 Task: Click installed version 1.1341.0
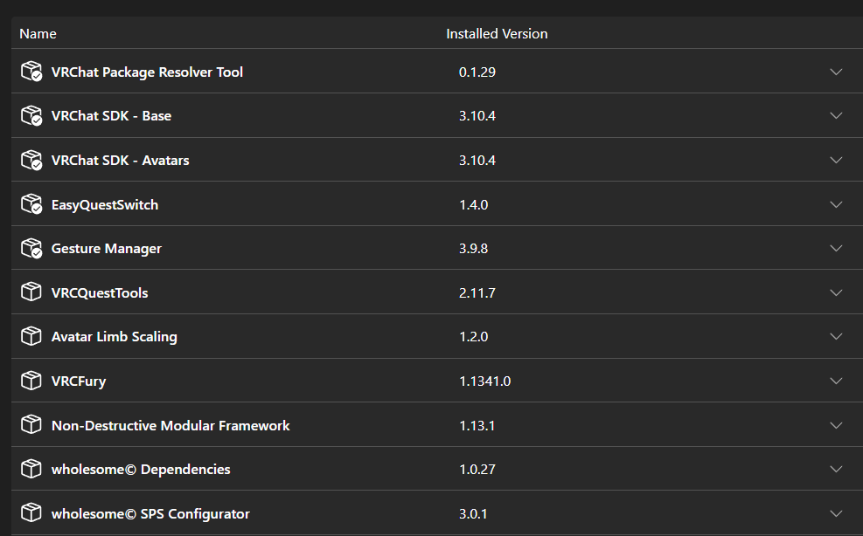pyautogui.click(x=485, y=381)
